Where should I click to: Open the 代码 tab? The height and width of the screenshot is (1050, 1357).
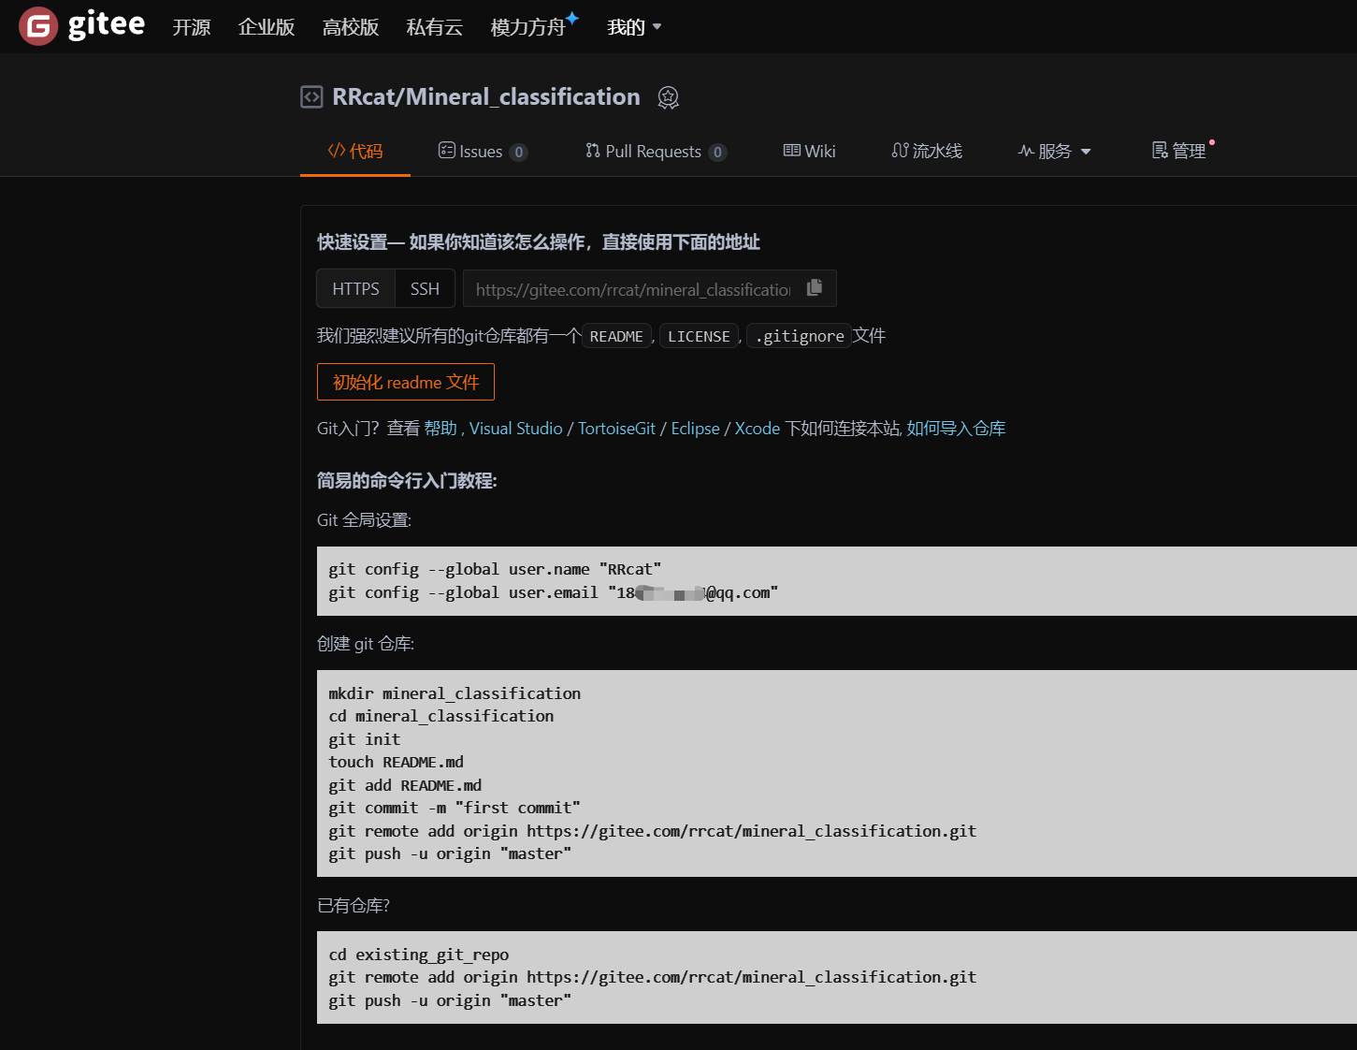(x=355, y=151)
